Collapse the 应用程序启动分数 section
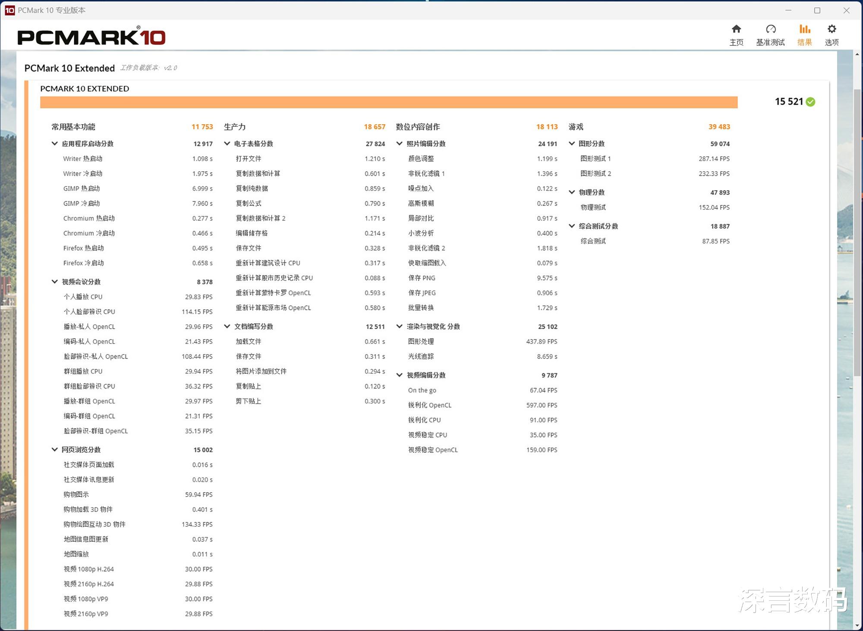 (55, 144)
